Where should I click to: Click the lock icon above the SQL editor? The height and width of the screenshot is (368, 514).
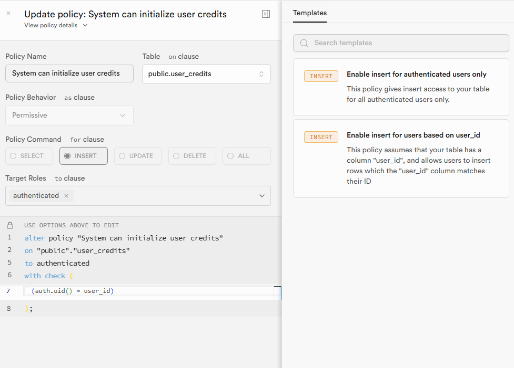[10, 225]
